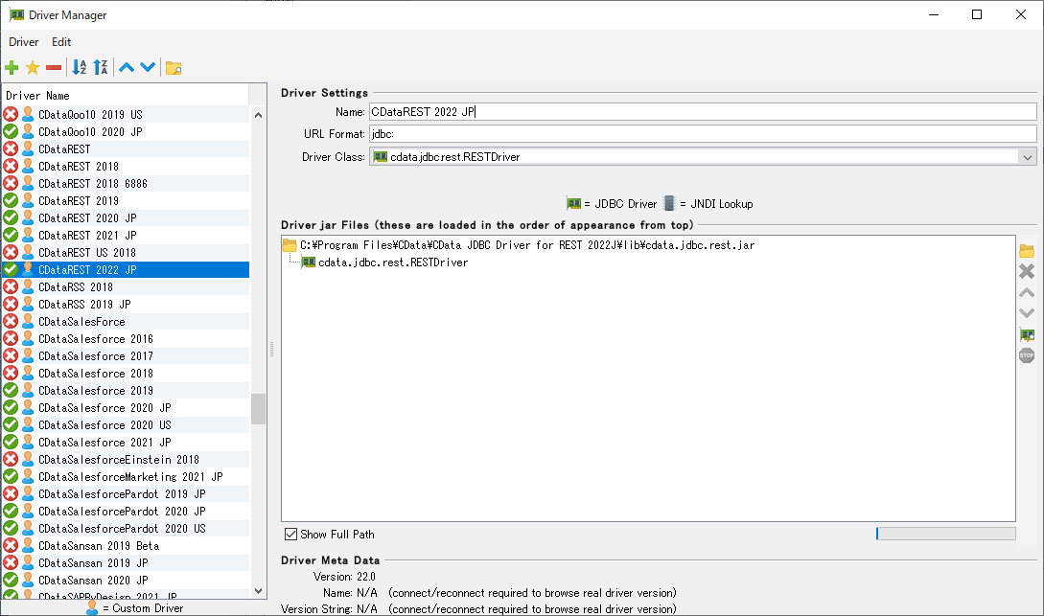Screen dimensions: 1044x616
Task: Open the Driver menu
Action: pyautogui.click(x=24, y=42)
